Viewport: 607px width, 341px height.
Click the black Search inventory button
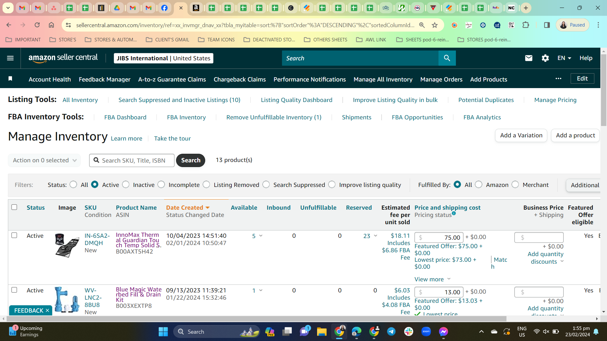point(191,160)
